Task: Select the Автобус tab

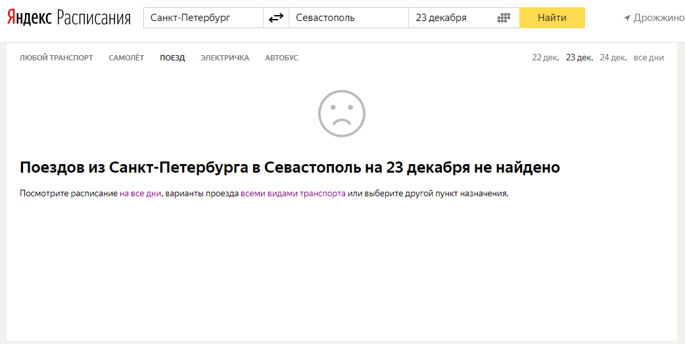Action: 282,58
